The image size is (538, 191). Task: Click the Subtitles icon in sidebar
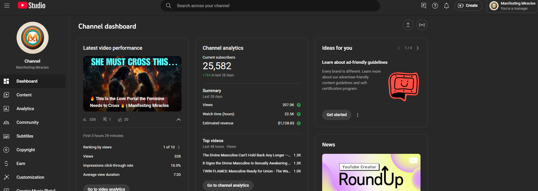(x=6, y=136)
